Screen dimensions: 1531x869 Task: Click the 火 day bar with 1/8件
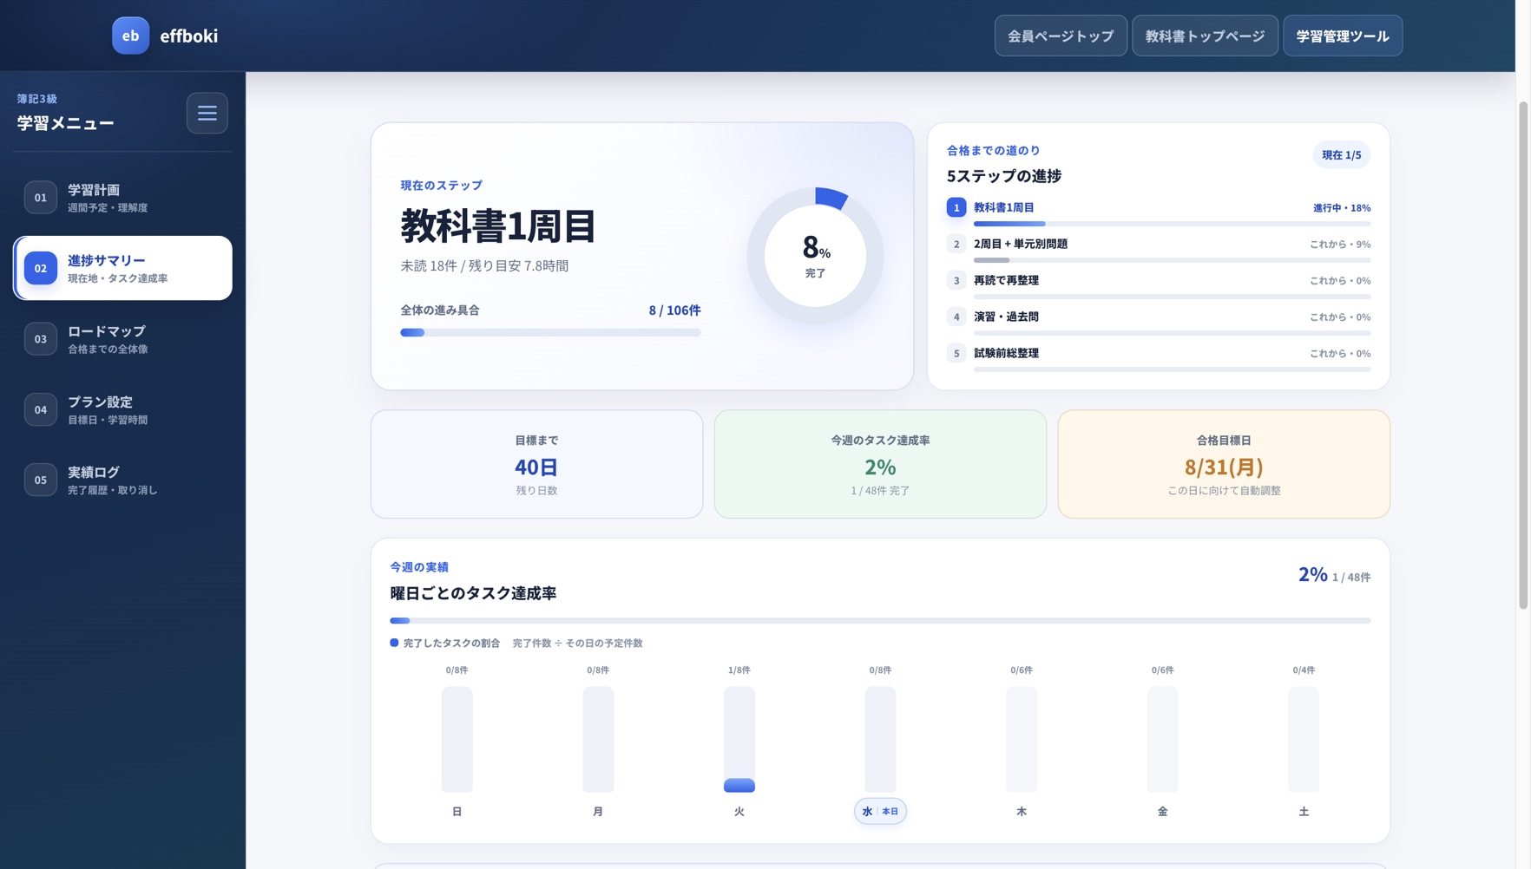[x=739, y=740]
